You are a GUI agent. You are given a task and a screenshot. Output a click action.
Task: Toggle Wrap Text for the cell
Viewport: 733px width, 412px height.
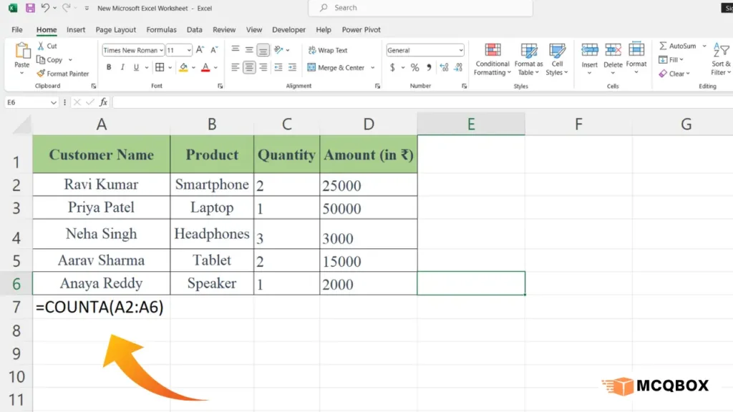pos(327,50)
